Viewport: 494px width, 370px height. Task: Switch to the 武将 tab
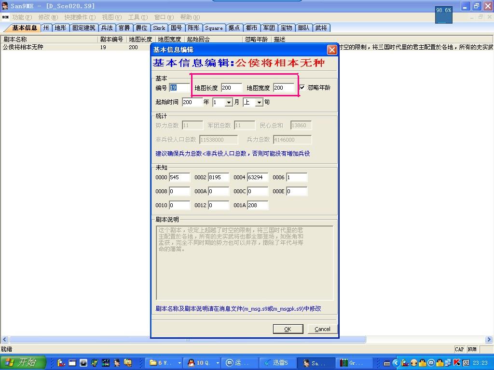click(321, 28)
